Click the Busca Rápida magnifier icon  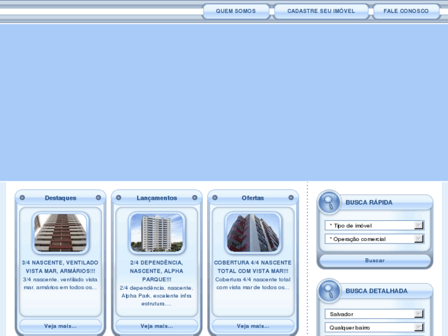(x=329, y=202)
